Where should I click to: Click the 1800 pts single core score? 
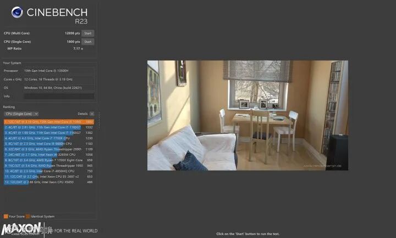73,42
